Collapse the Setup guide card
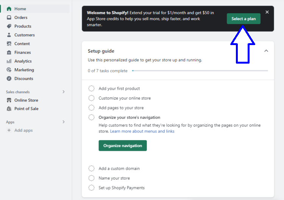Screen dimensions: 284x200 pyautogui.click(x=266, y=51)
